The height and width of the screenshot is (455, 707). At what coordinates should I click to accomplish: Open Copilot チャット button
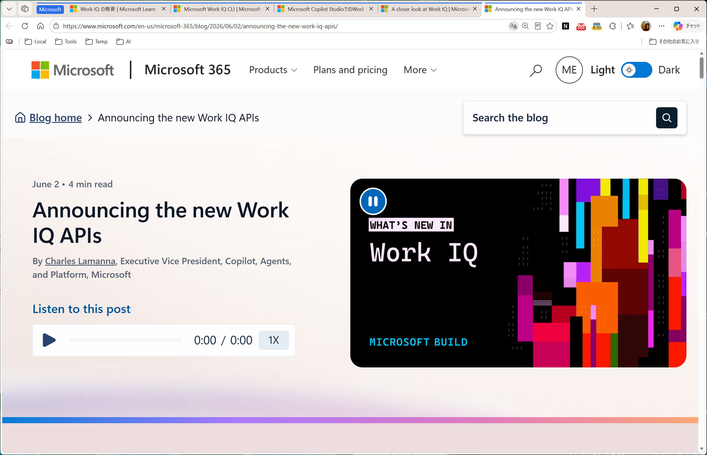[x=687, y=26]
